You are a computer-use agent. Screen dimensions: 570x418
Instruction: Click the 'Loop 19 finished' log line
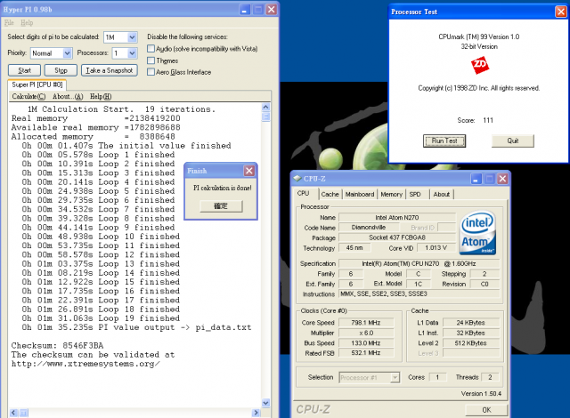click(x=101, y=318)
